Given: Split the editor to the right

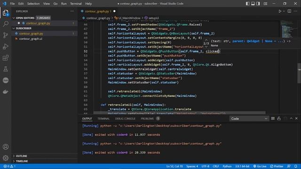Looking at the screenshot, I should point(289,11).
